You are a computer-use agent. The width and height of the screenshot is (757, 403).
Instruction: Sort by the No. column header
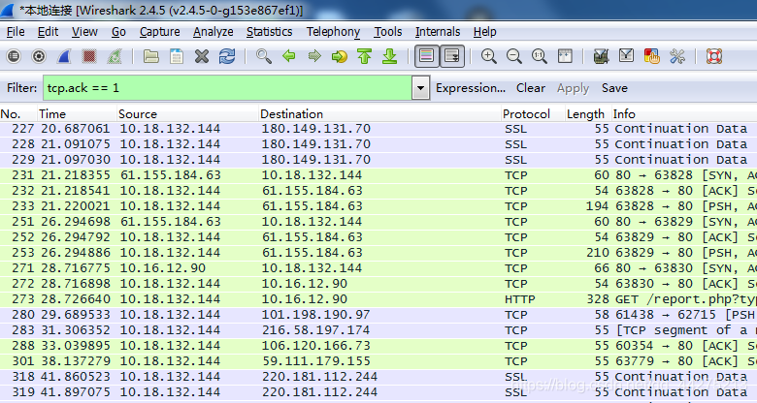(x=18, y=114)
